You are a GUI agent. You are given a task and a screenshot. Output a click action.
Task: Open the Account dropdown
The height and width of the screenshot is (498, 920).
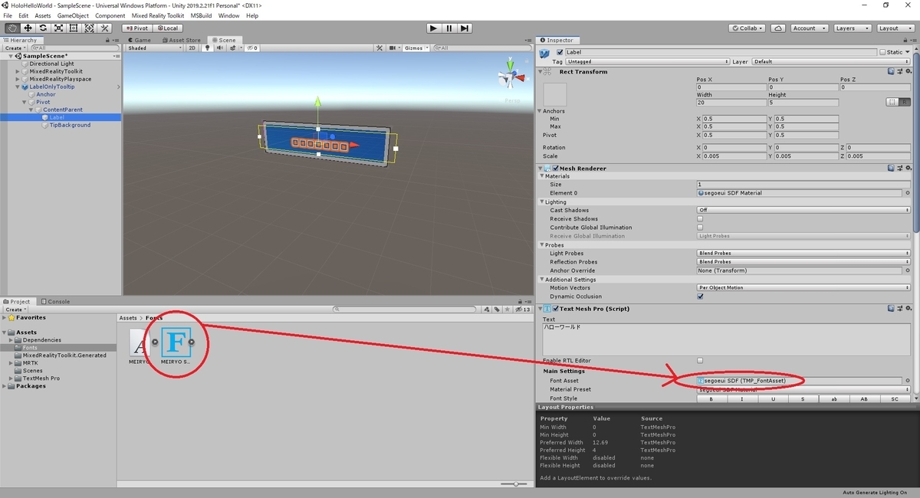tap(808, 28)
